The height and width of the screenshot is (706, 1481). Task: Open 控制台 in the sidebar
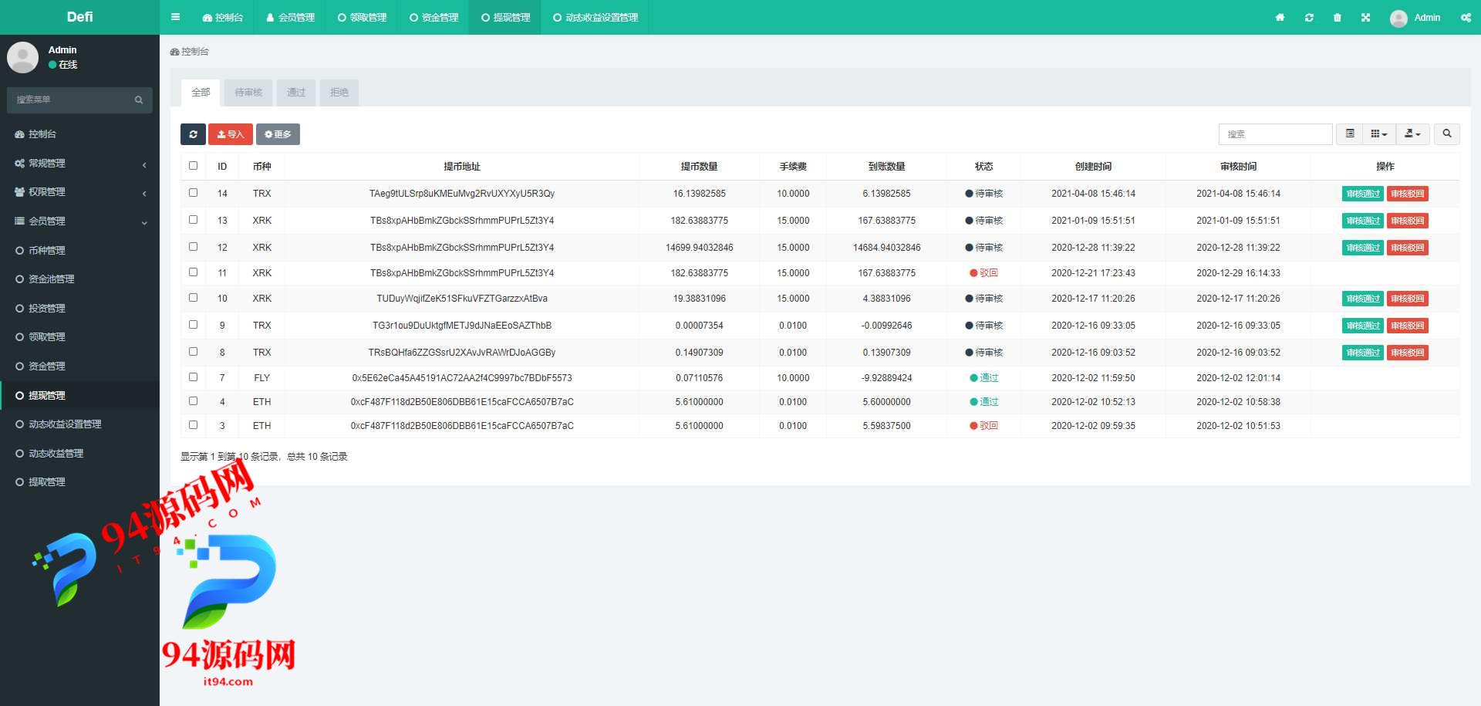click(x=79, y=134)
